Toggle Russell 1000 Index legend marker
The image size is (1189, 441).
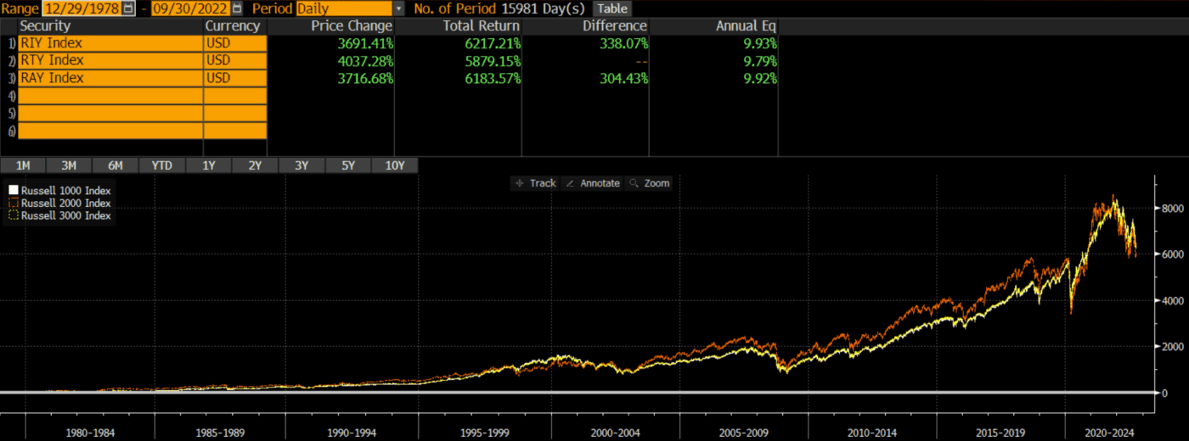(13, 191)
